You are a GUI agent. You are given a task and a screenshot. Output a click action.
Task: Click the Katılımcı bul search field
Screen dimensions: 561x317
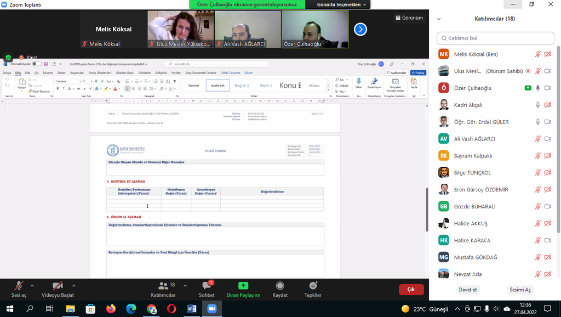(x=496, y=38)
